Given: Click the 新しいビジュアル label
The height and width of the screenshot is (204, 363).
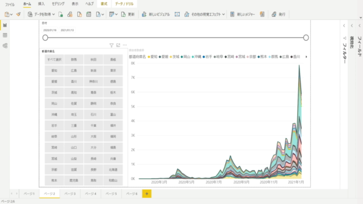Looking at the screenshot, I should point(159,14).
